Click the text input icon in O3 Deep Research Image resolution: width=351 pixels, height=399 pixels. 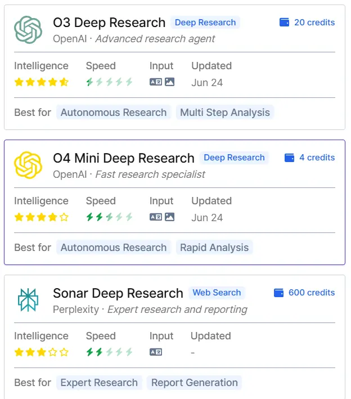(x=156, y=82)
